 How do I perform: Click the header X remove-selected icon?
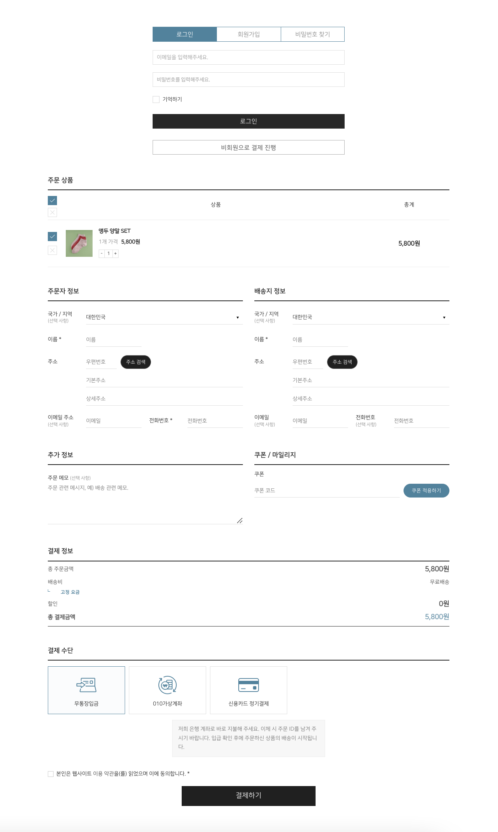[x=52, y=212]
